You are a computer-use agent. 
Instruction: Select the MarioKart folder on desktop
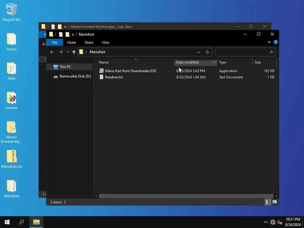click(12, 189)
